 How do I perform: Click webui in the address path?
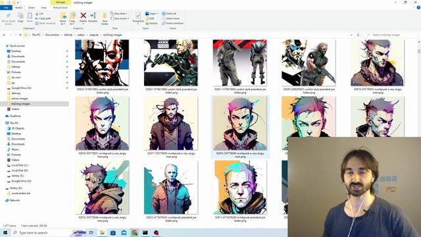80,35
